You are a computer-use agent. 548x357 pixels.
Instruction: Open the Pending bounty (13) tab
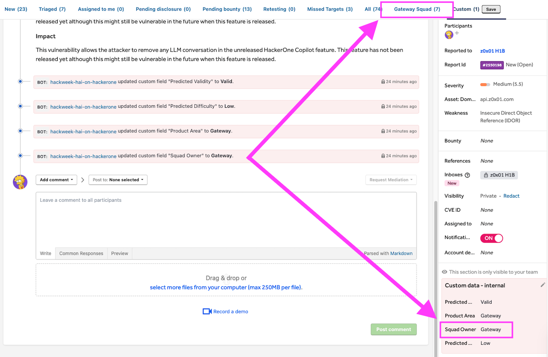[x=227, y=9]
